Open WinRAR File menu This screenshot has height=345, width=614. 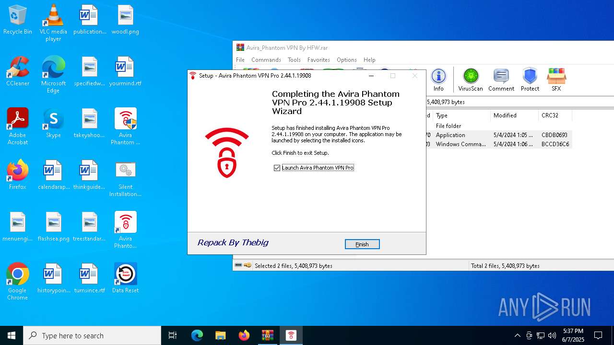tap(240, 60)
